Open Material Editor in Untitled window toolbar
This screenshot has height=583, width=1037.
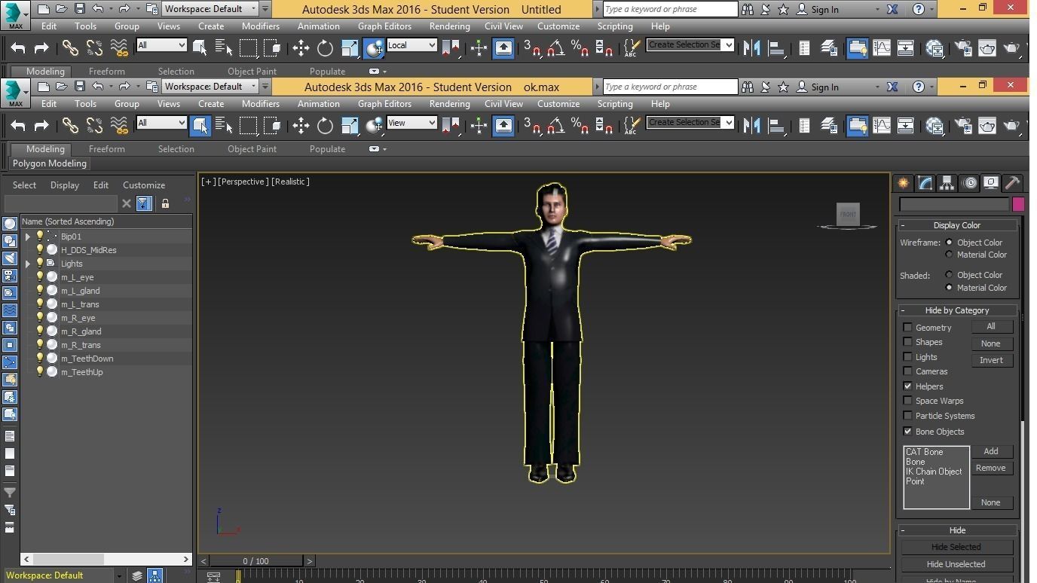click(x=935, y=48)
